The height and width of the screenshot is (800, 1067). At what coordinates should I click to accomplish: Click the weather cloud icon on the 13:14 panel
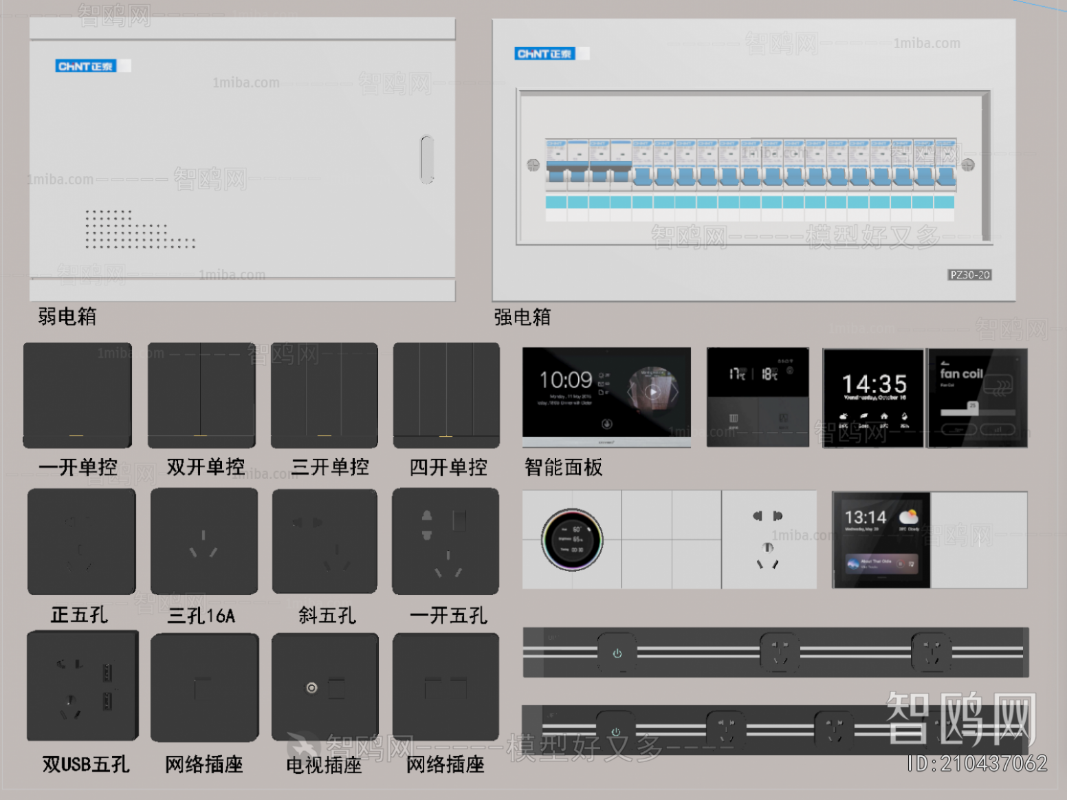point(908,516)
